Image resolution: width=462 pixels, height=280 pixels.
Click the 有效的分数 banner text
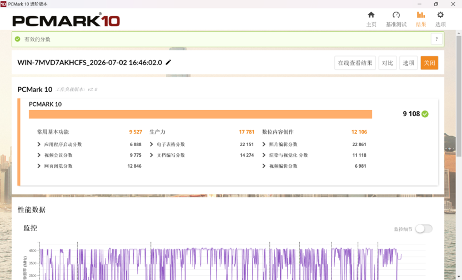coord(37,39)
